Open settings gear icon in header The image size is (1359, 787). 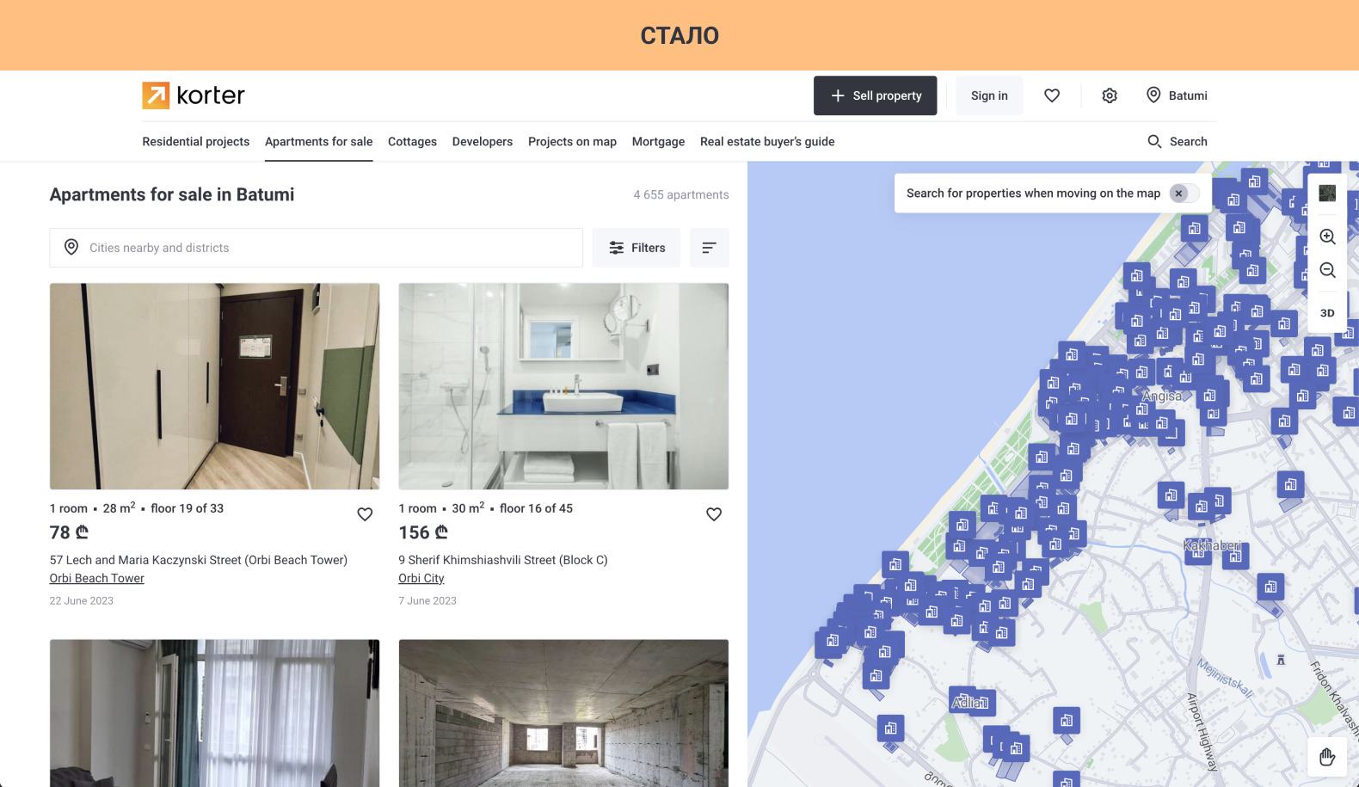click(1110, 95)
